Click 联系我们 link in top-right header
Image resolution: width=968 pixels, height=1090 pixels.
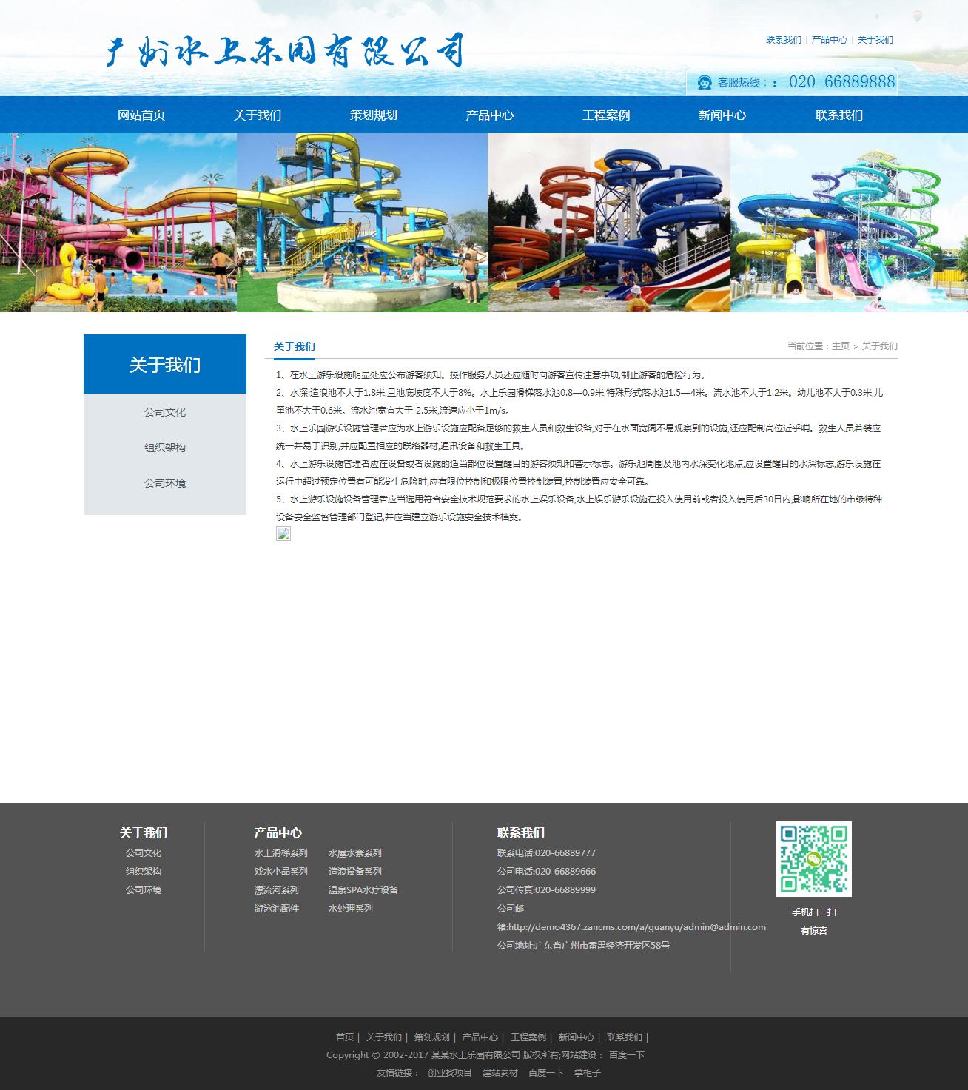click(783, 40)
